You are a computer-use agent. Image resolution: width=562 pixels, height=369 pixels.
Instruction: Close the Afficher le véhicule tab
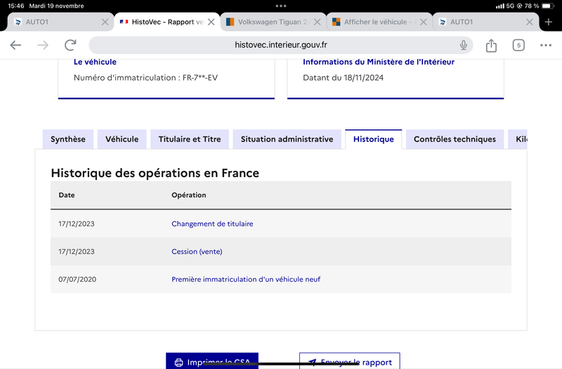[x=424, y=22]
